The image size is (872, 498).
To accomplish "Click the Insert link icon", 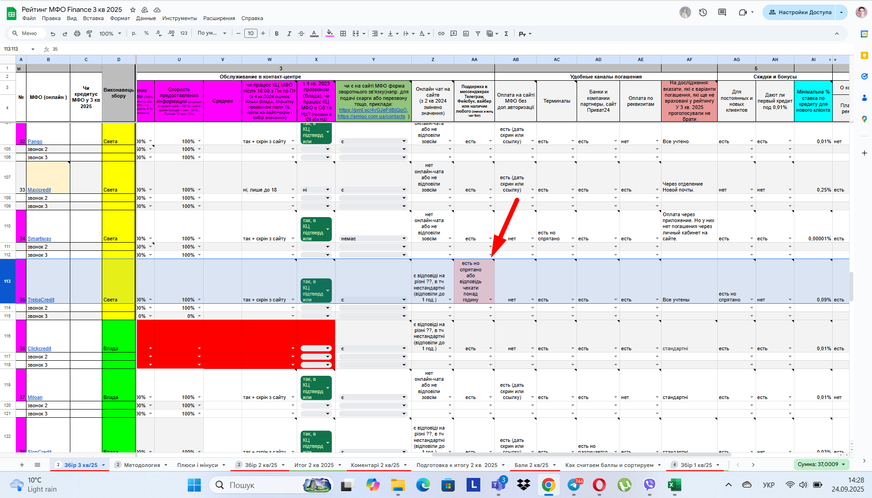I will [x=441, y=33].
